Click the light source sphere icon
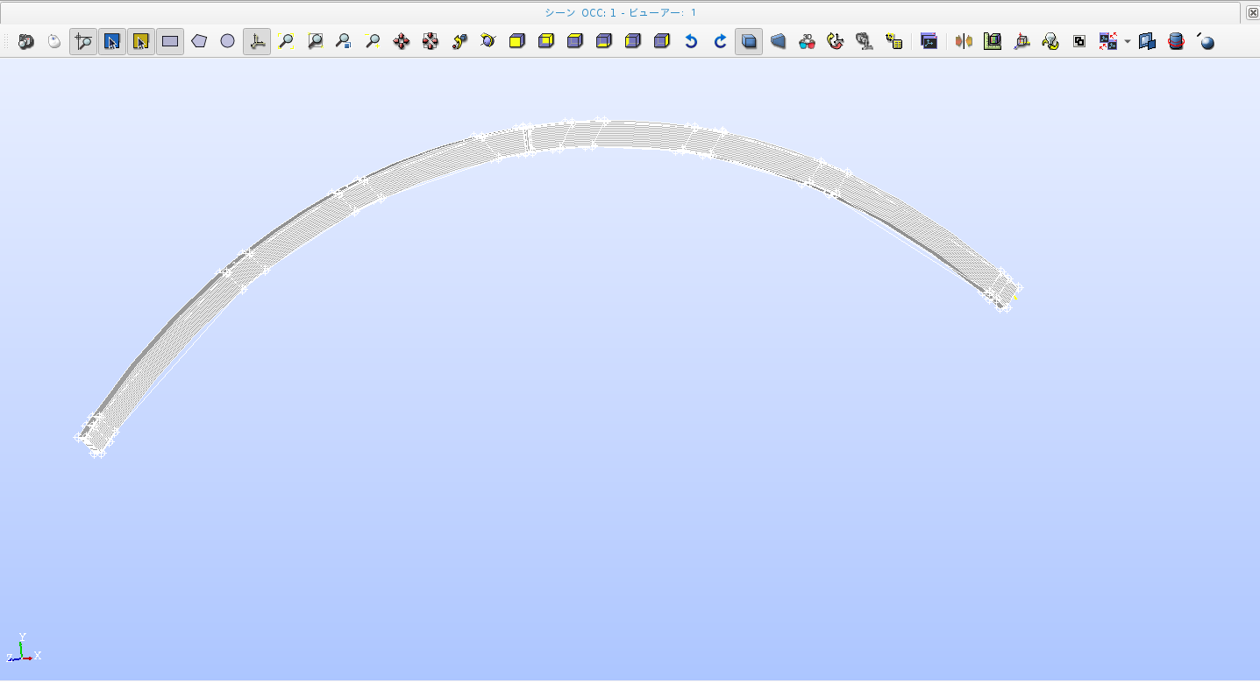 [1207, 42]
